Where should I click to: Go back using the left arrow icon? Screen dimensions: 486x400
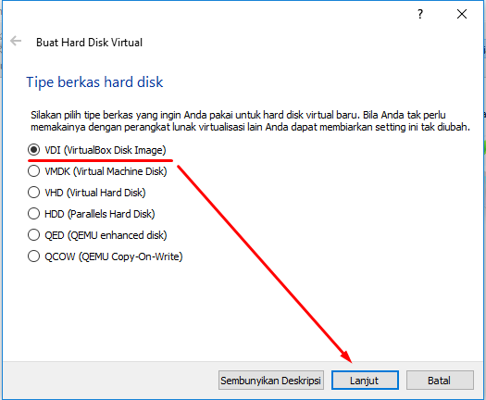[16, 41]
